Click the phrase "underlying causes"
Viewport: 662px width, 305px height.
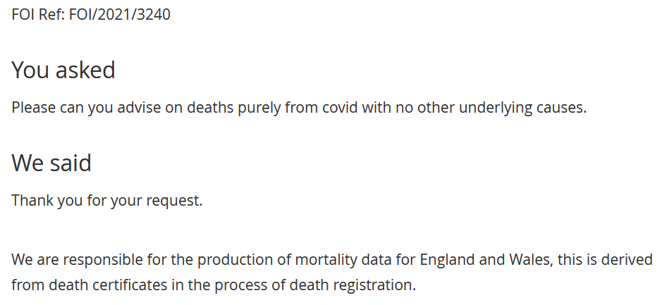click(522, 108)
